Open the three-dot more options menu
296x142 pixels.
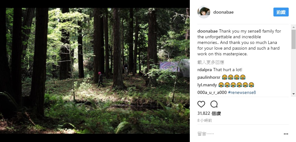(x=286, y=134)
